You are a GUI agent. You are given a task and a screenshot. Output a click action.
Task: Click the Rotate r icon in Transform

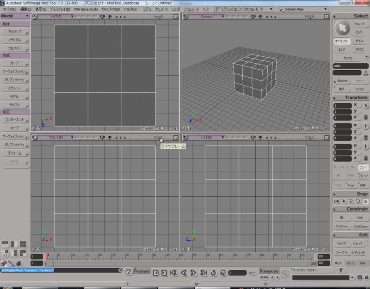tap(366, 126)
